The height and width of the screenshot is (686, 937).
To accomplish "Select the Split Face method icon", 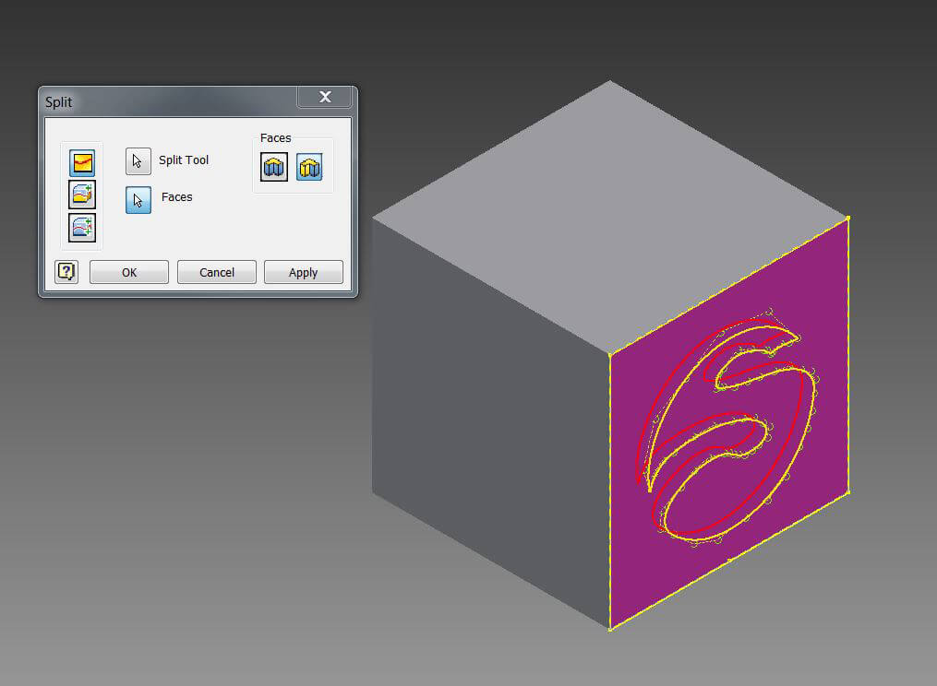I will pyautogui.click(x=82, y=163).
